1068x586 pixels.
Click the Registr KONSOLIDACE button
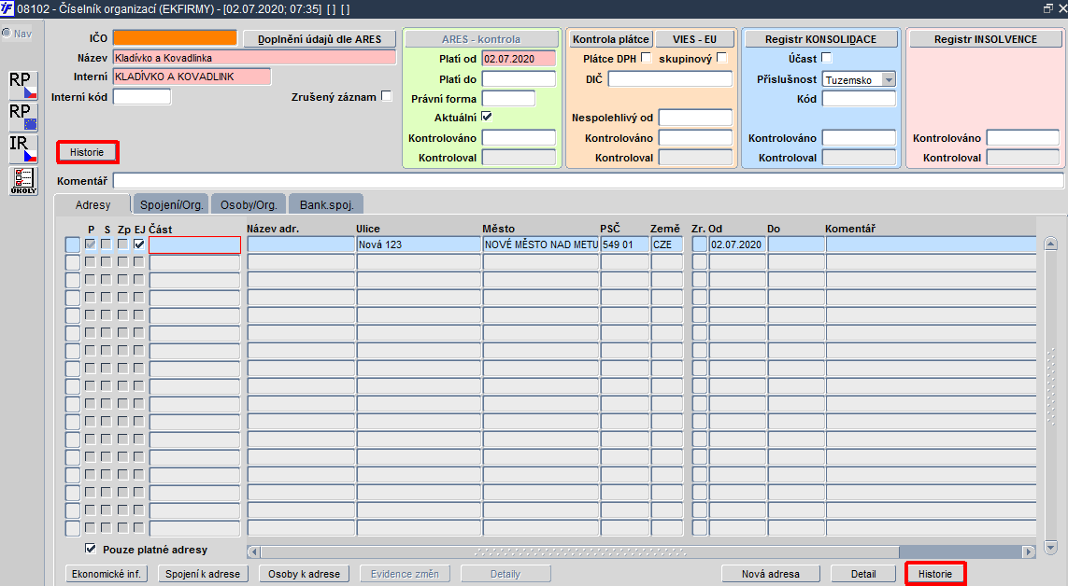point(820,39)
